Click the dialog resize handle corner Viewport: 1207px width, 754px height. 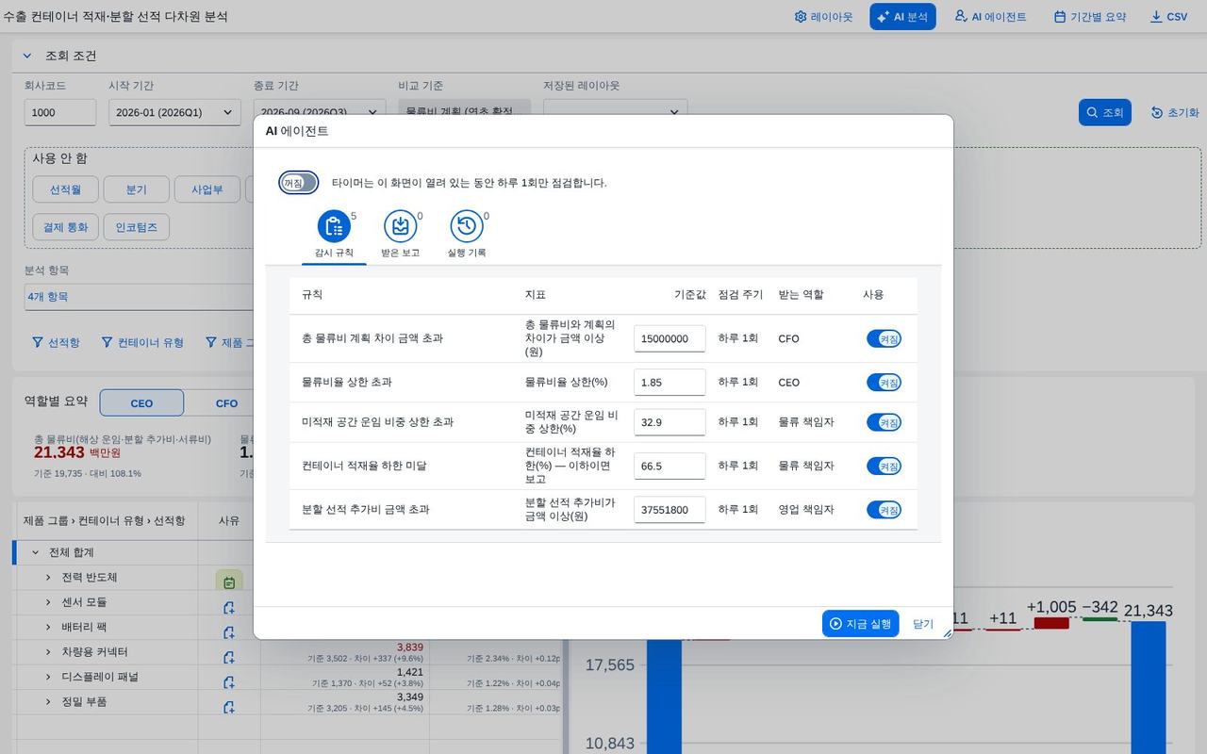click(x=947, y=633)
